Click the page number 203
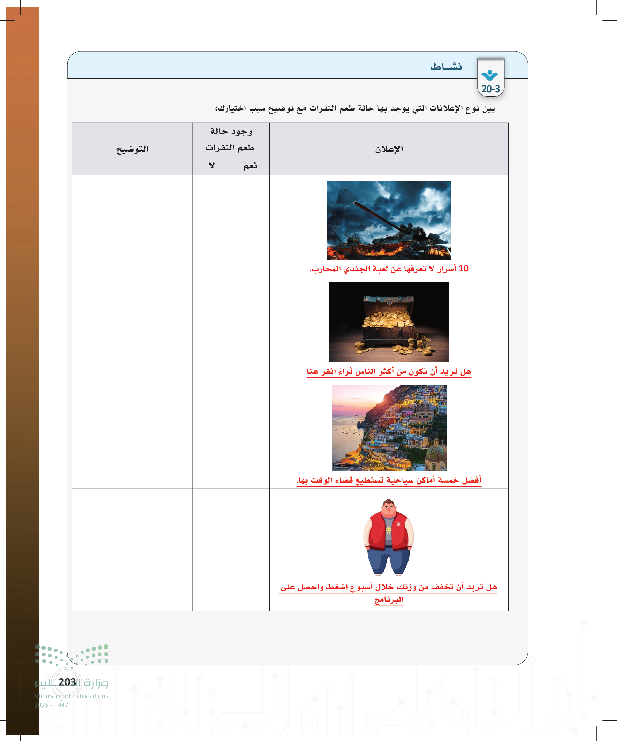The width and height of the screenshot is (617, 741). pos(67,682)
